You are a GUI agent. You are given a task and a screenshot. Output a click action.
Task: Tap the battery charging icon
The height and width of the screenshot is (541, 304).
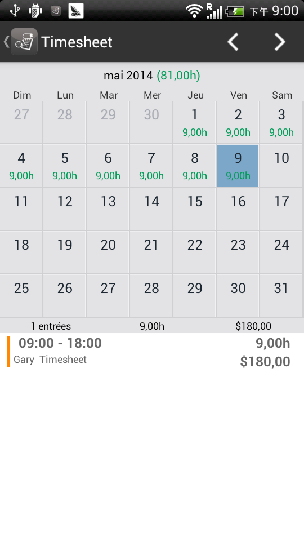[x=235, y=11]
